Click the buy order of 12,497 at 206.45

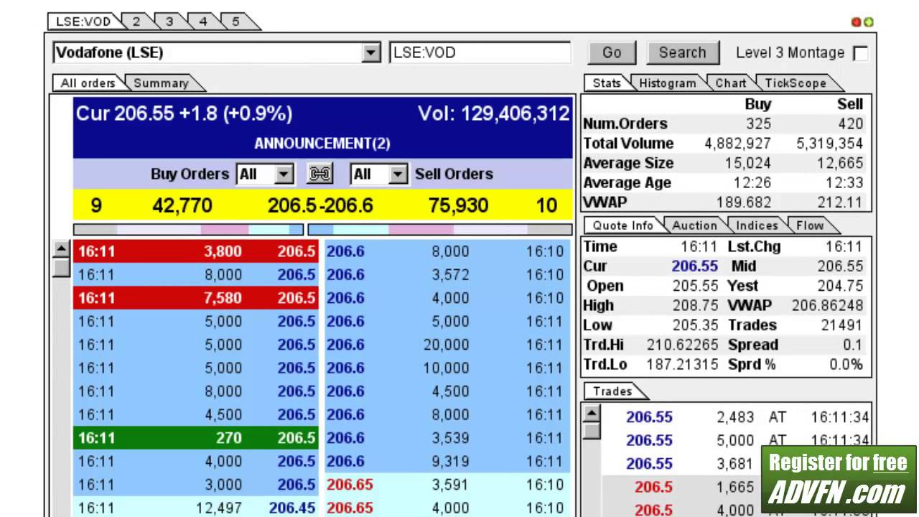(196, 508)
